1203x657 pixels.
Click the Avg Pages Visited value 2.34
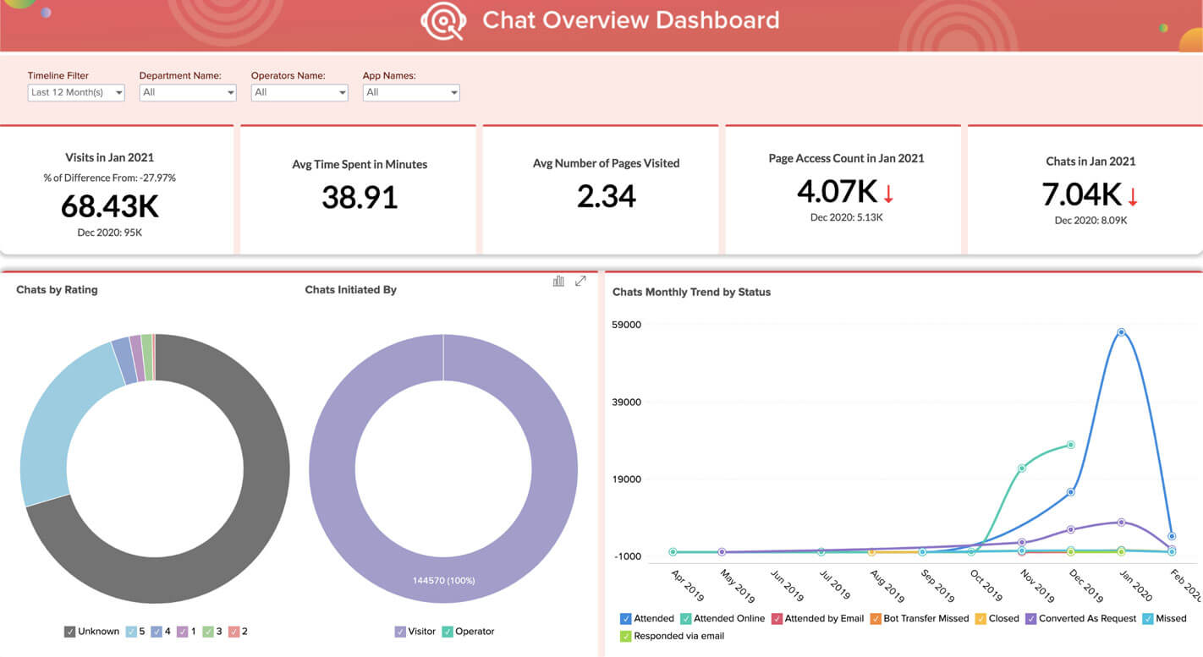point(607,196)
